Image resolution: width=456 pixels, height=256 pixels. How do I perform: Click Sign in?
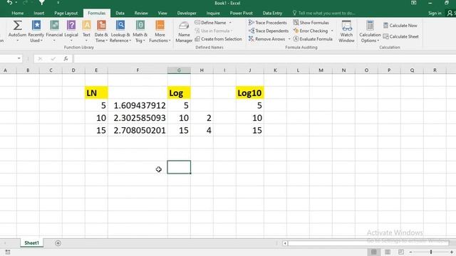tap(435, 13)
